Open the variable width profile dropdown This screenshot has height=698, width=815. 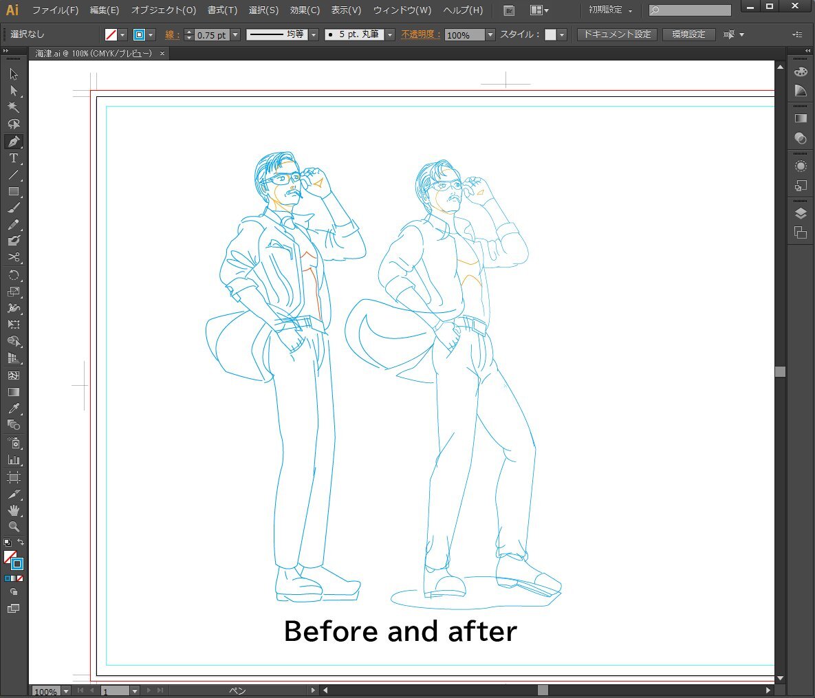coord(314,35)
